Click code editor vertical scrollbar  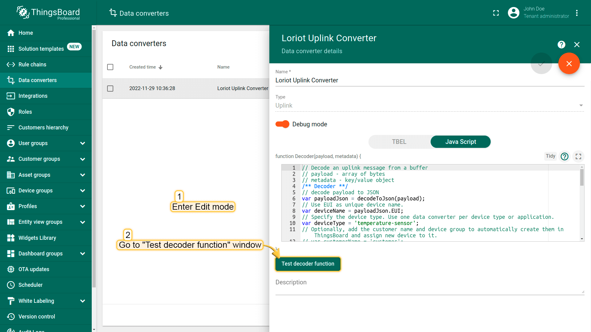click(582, 178)
